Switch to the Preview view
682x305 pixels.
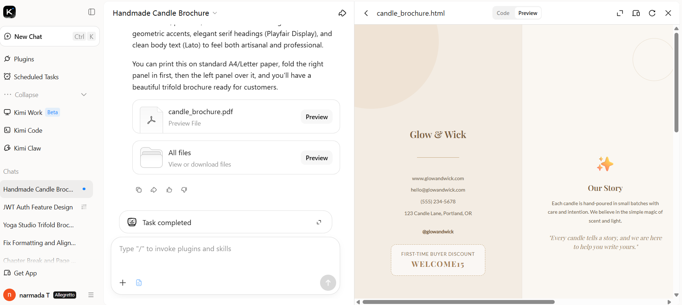pyautogui.click(x=528, y=13)
